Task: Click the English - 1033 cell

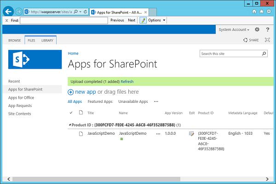Action: 240,133
